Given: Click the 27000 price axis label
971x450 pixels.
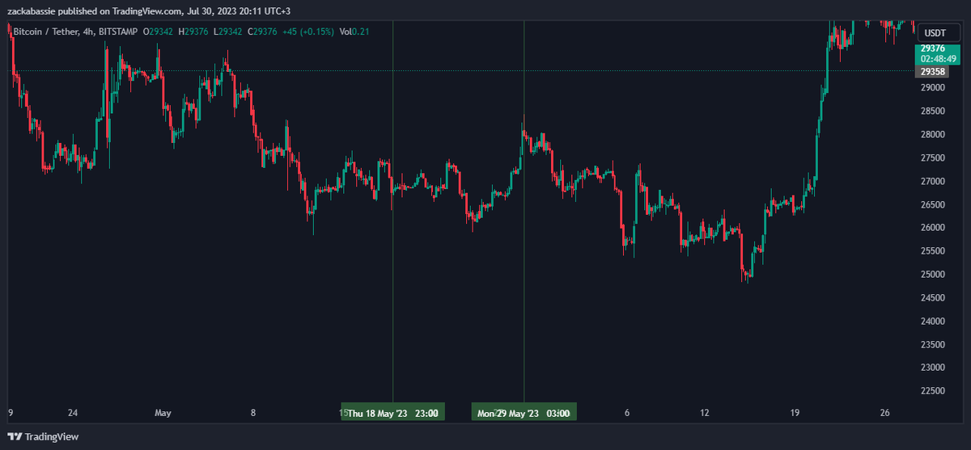Looking at the screenshot, I should [x=933, y=181].
